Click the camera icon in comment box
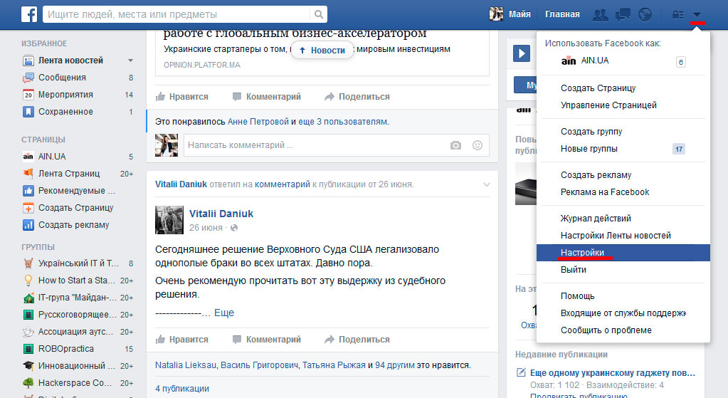The height and width of the screenshot is (398, 728). 455,145
